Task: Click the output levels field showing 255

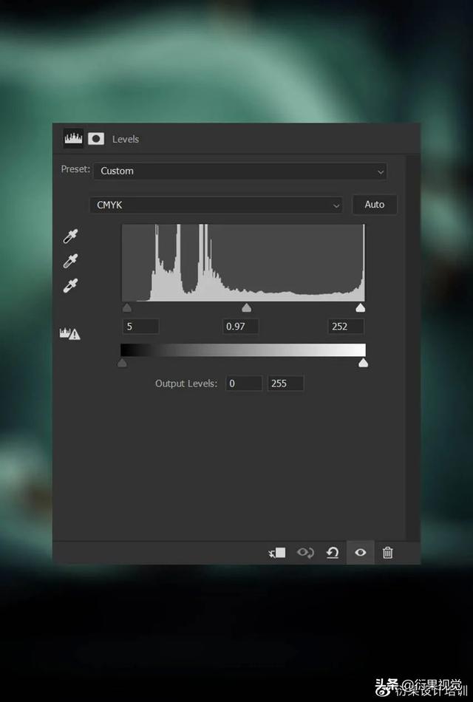Action: tap(286, 384)
